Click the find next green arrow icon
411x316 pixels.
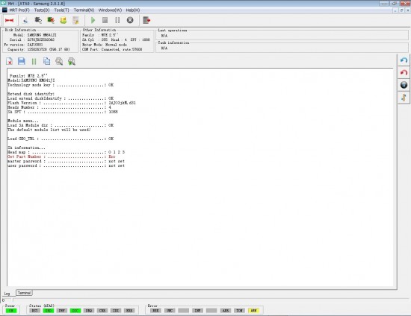tap(72, 61)
